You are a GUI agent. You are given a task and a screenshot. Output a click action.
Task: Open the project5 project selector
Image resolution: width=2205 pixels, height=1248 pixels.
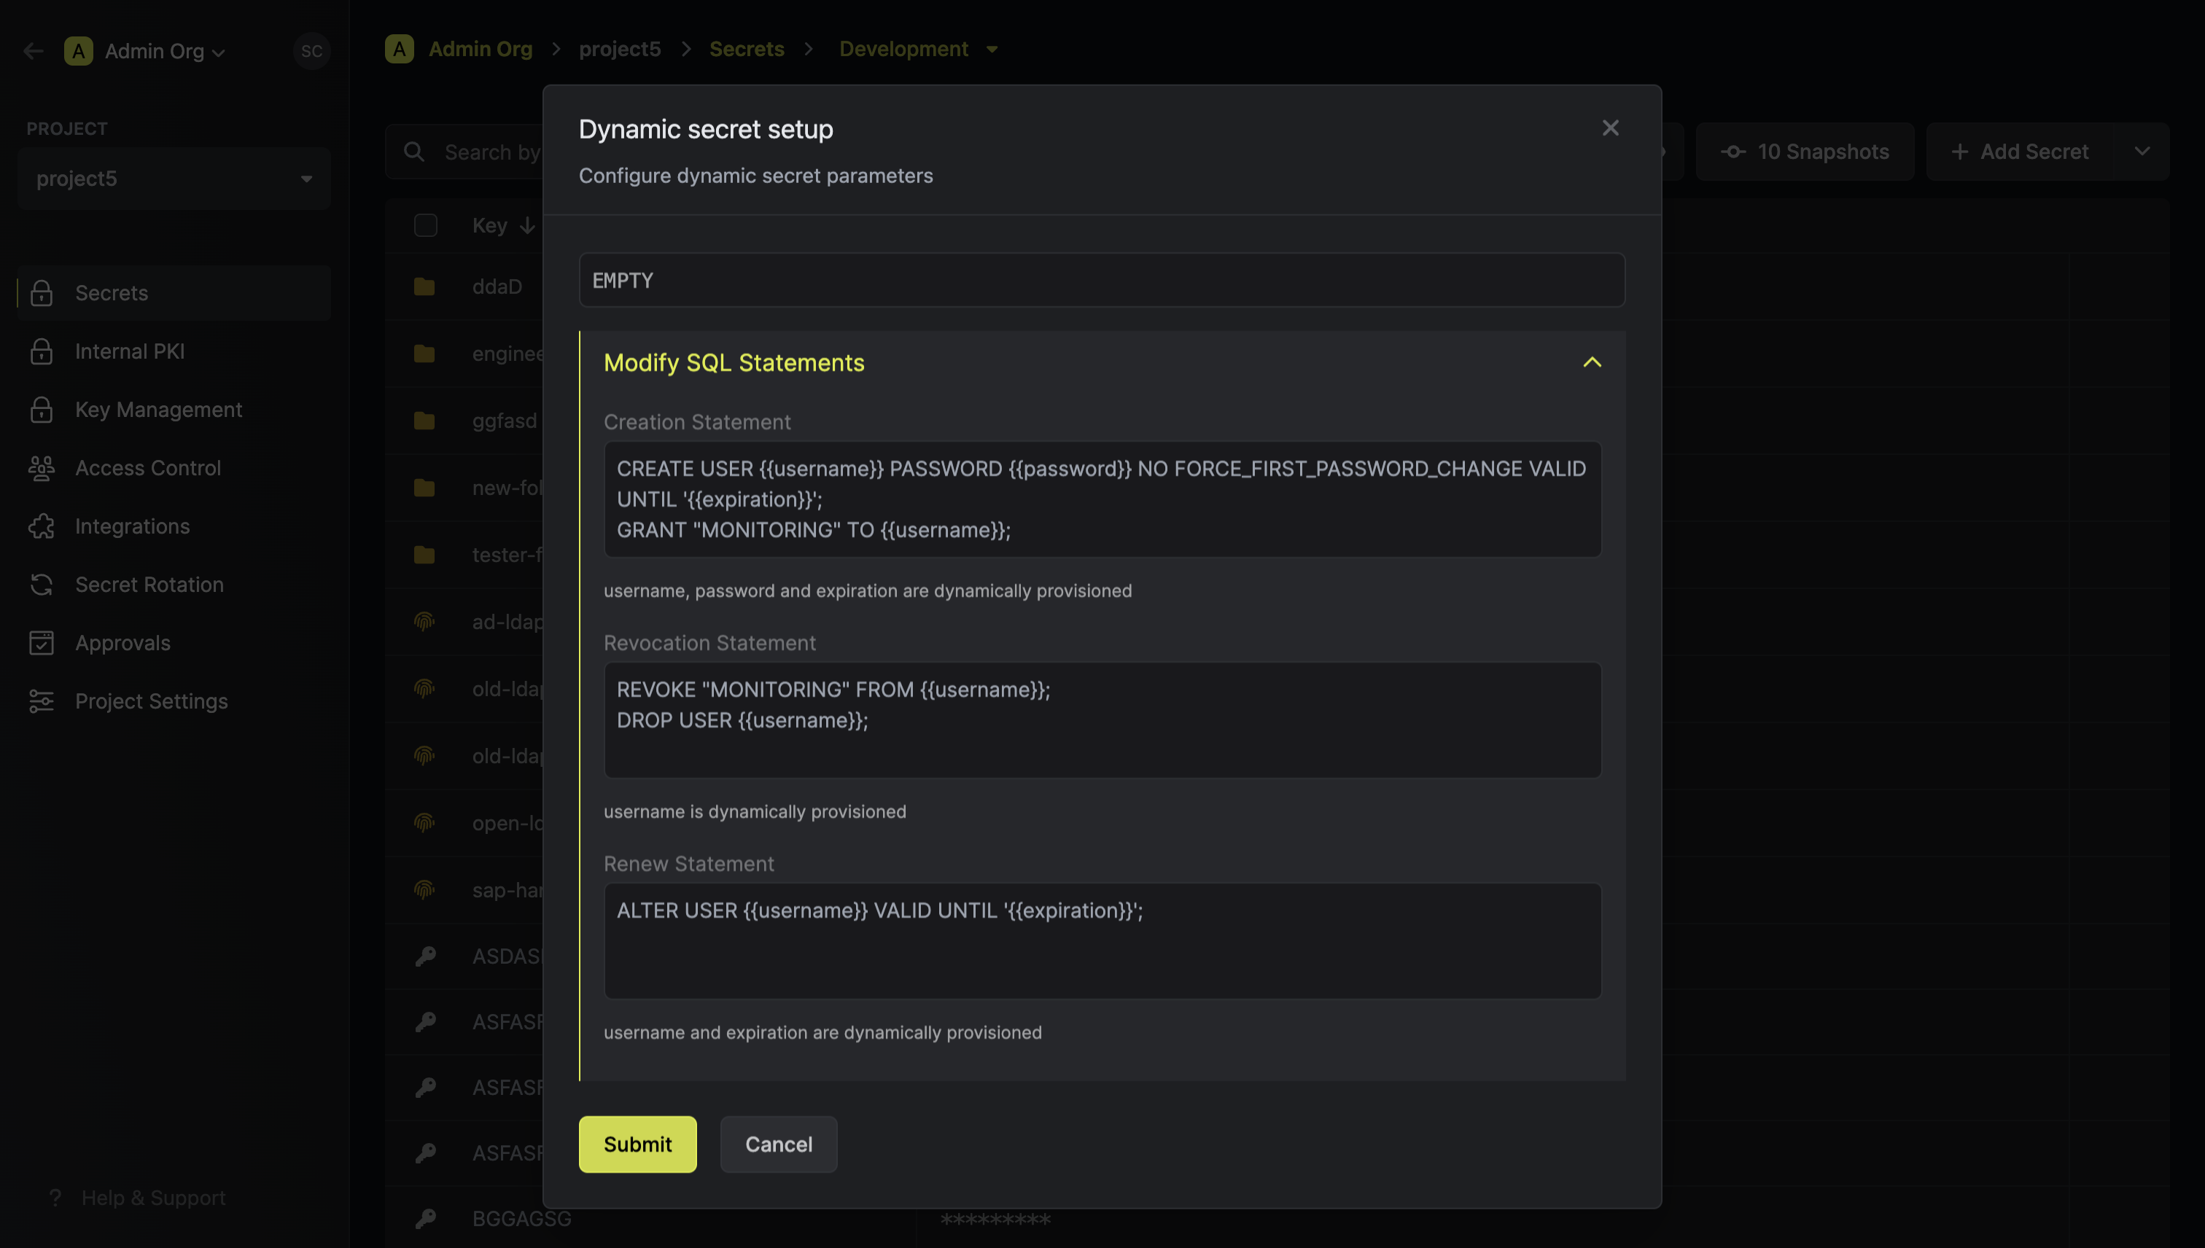point(174,179)
